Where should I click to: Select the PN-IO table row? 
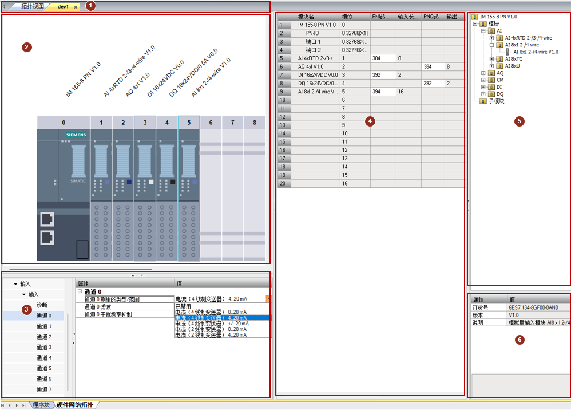(371, 33)
